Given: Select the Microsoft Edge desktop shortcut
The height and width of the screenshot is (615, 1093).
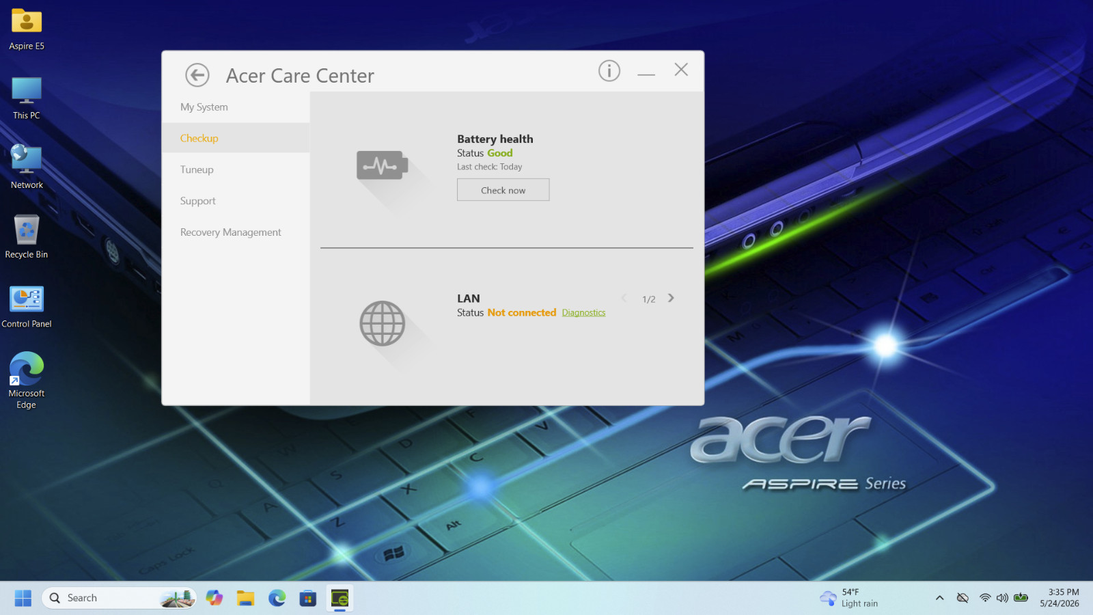Looking at the screenshot, I should click(x=27, y=380).
